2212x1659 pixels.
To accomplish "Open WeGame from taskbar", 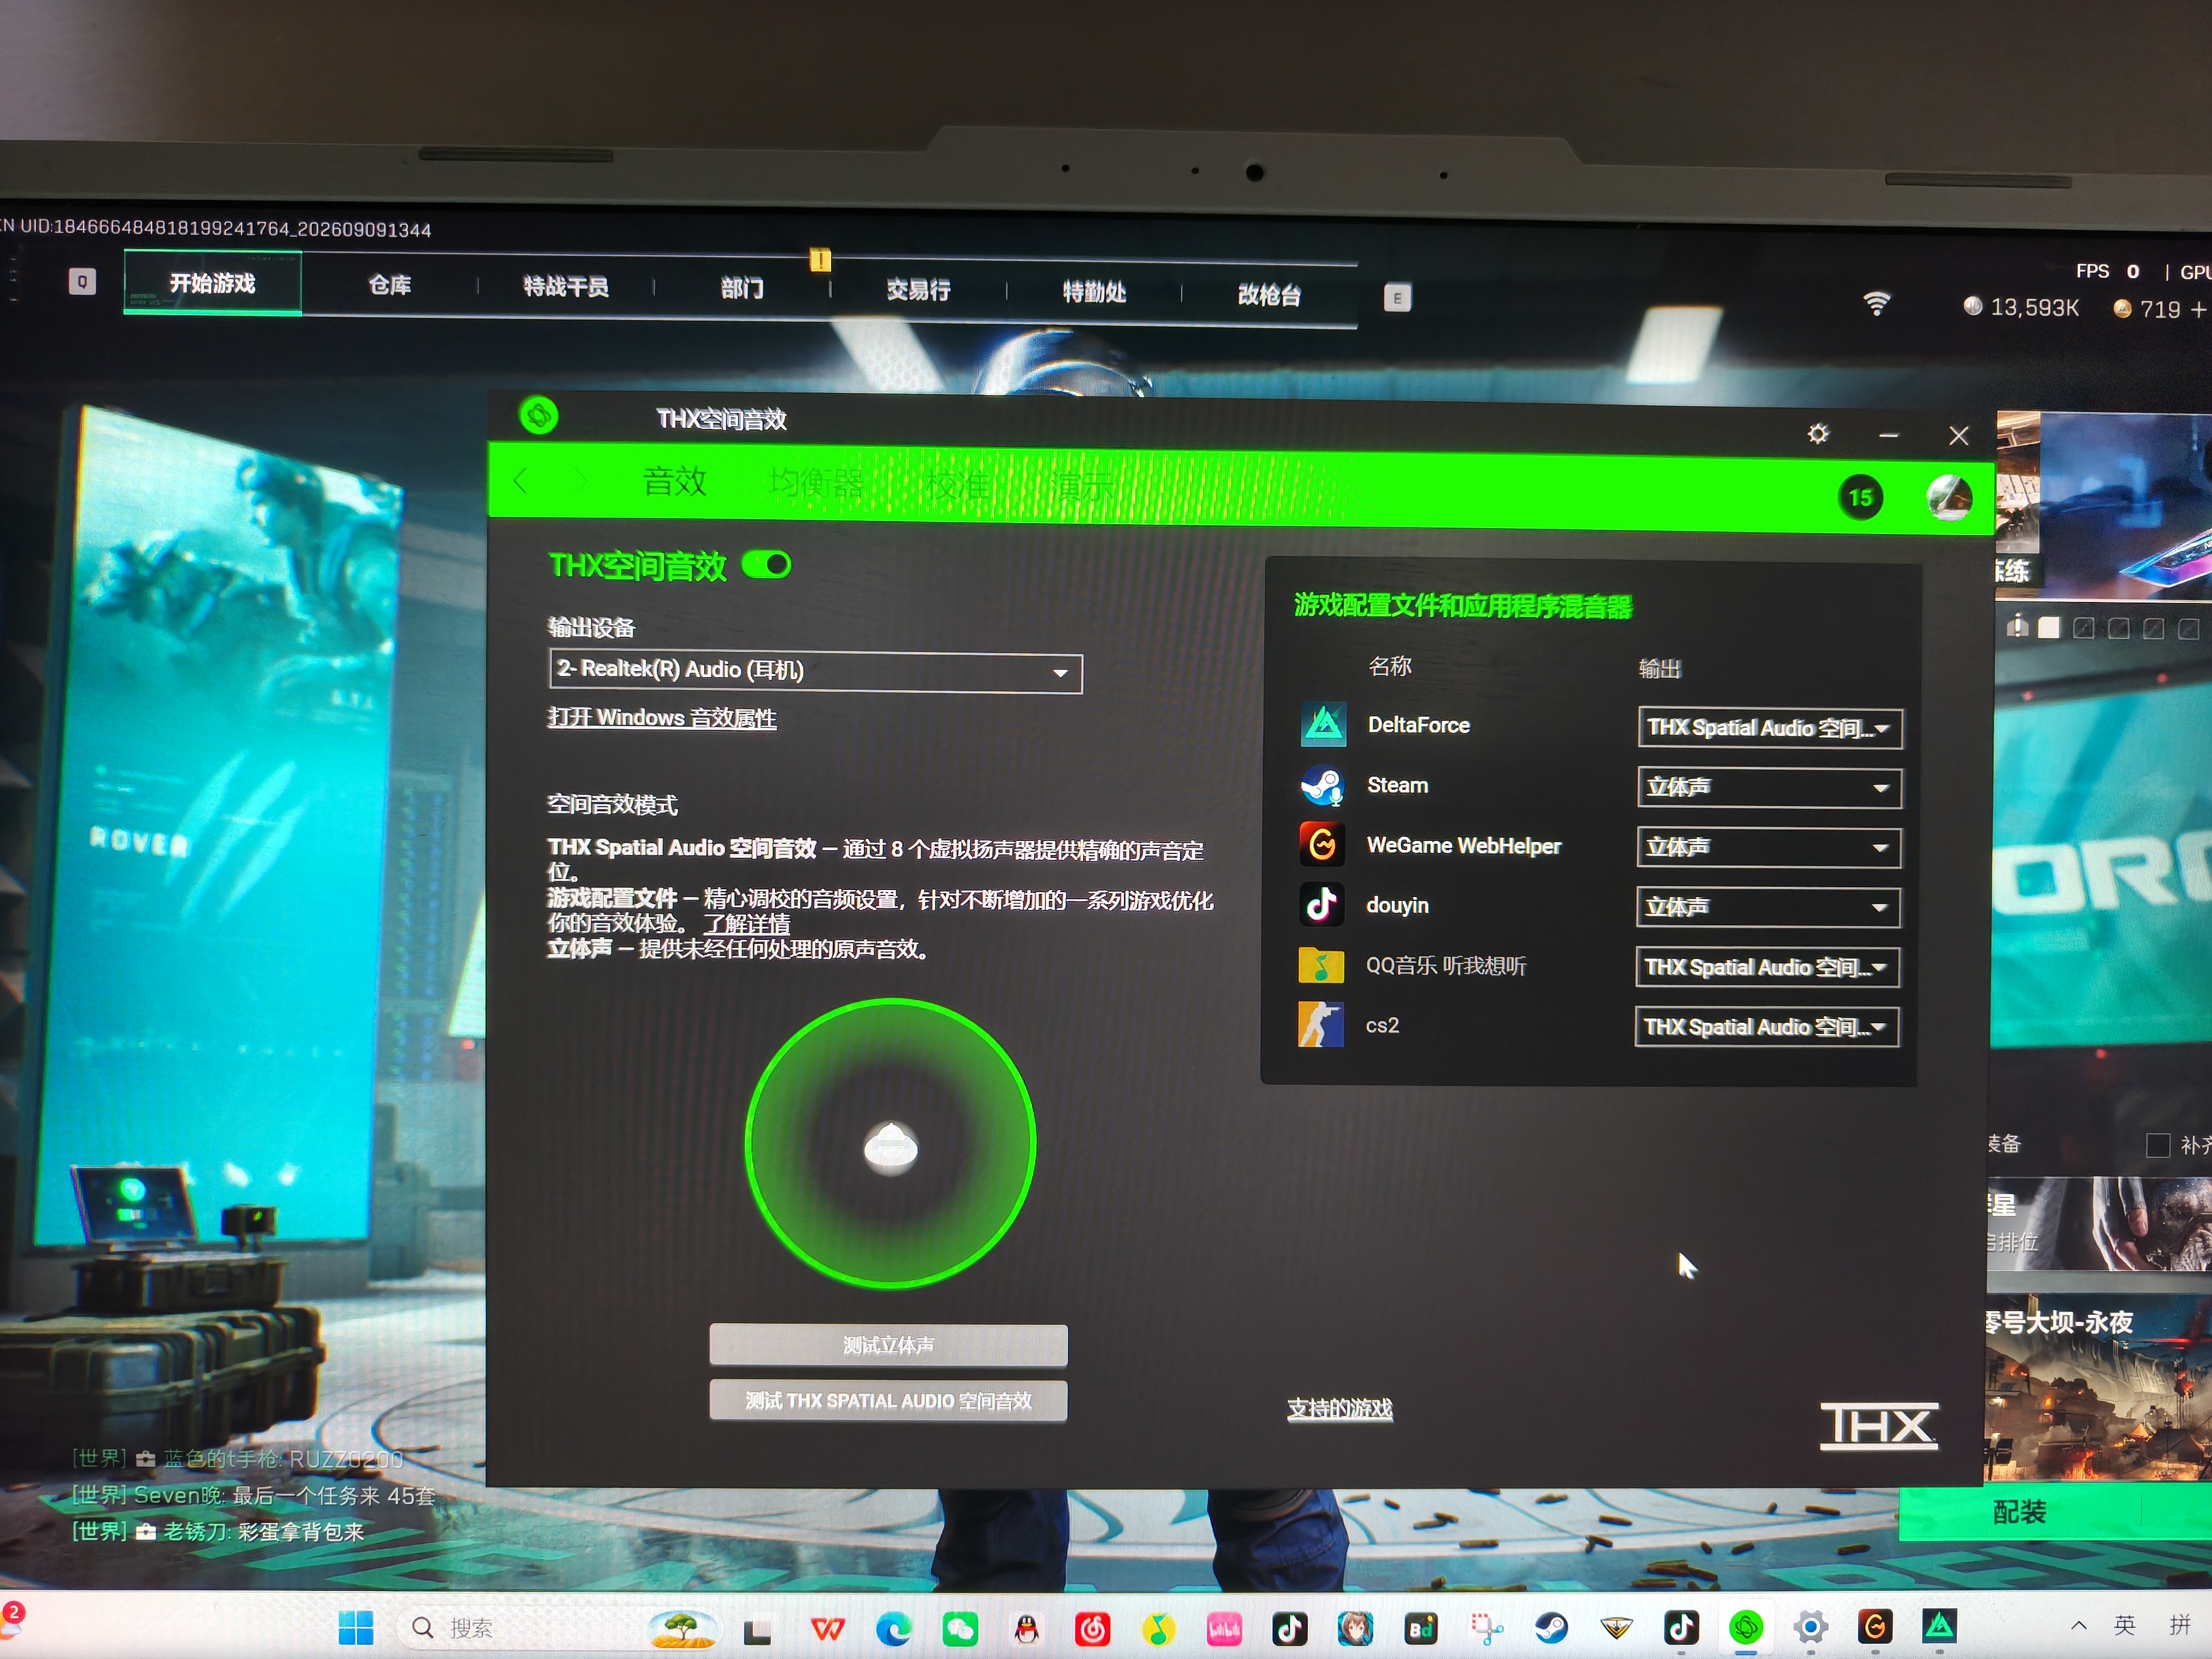I will click(1875, 1627).
